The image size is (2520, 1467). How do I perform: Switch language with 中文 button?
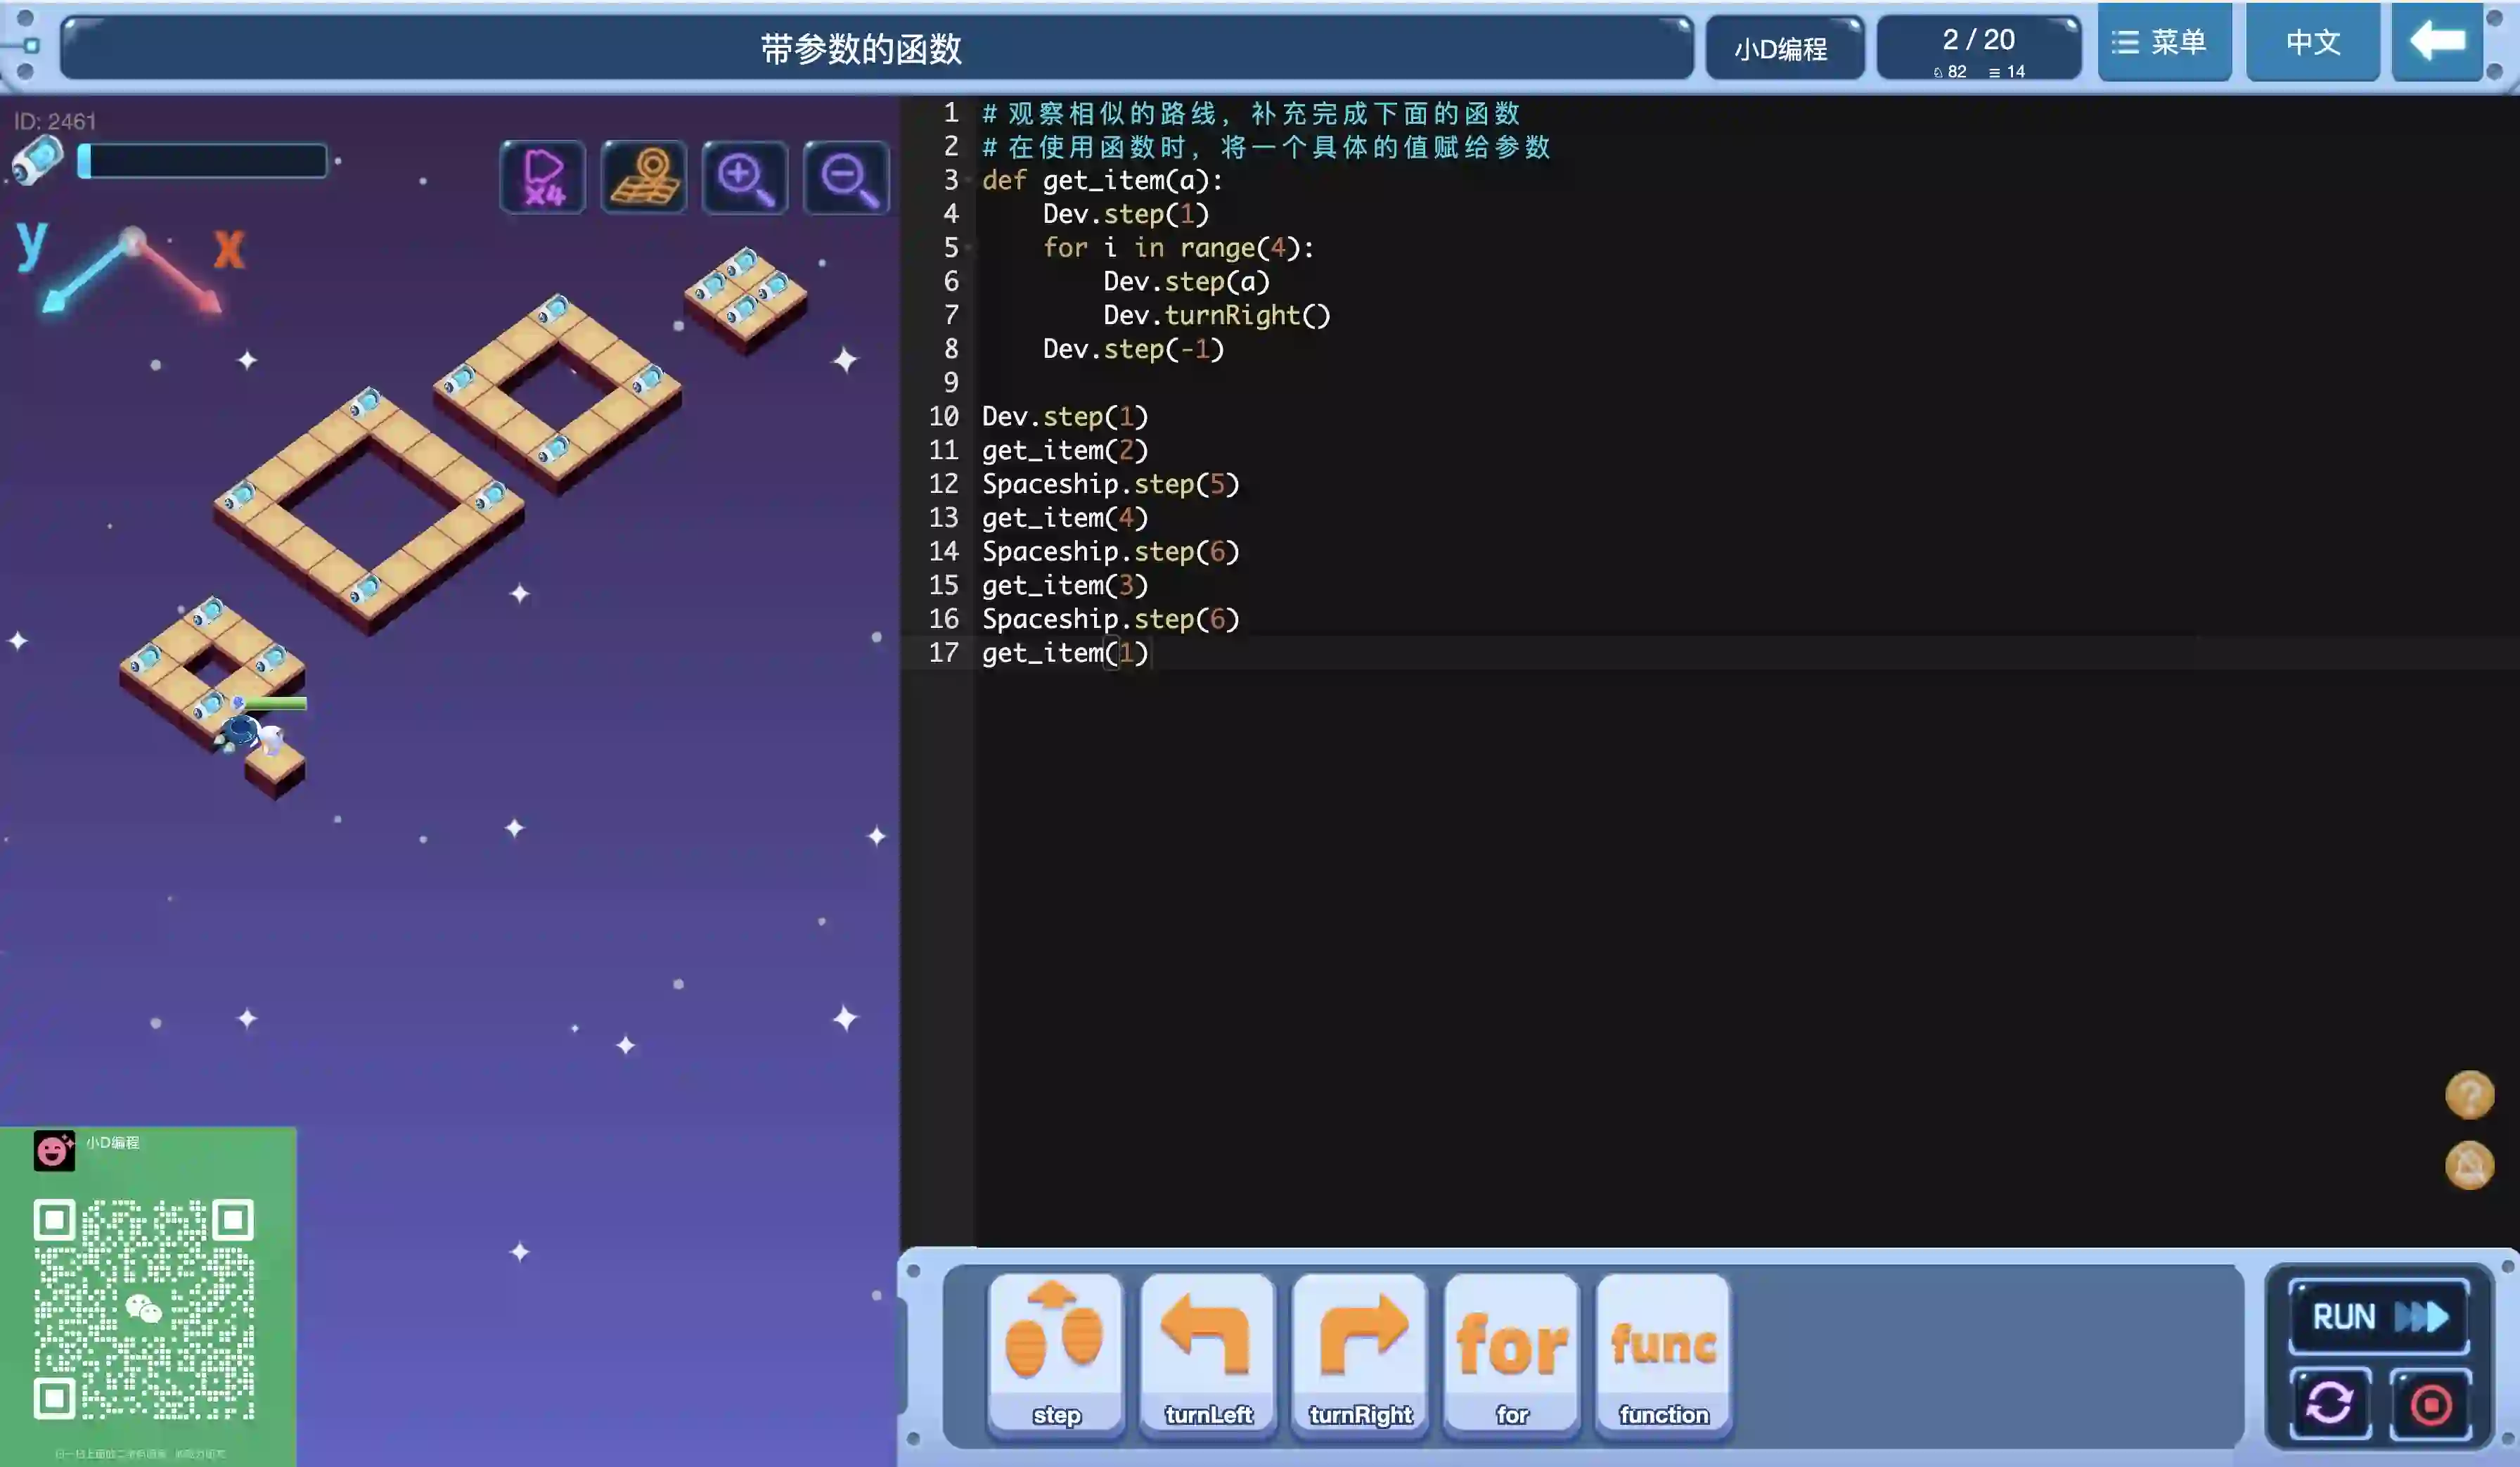(2313, 42)
